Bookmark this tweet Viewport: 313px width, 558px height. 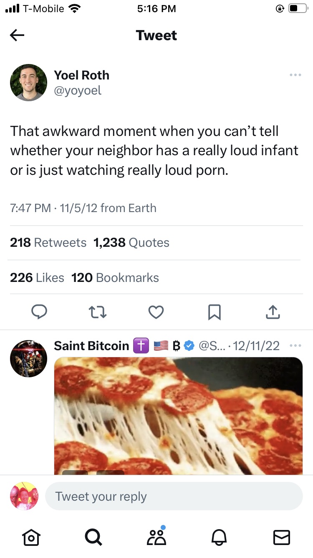(x=214, y=312)
